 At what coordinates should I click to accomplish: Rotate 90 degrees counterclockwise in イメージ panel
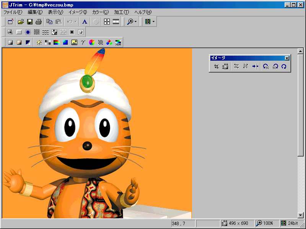266,66
